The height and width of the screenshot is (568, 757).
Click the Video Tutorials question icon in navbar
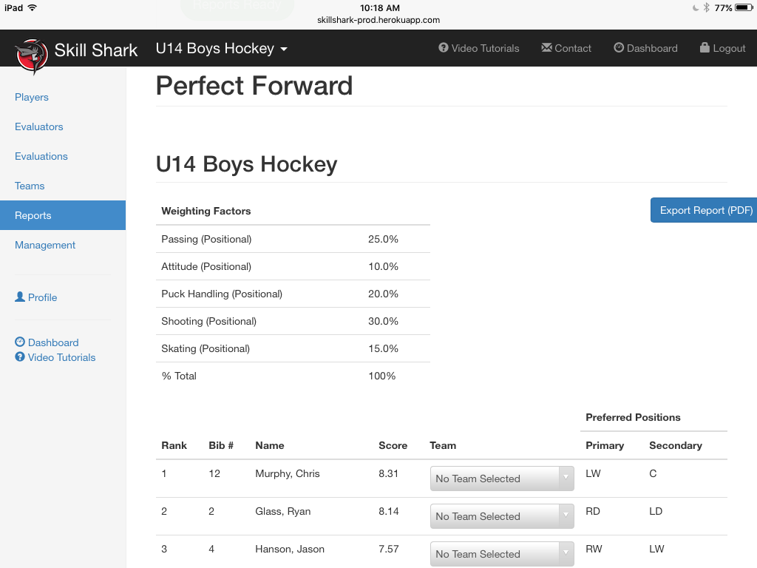(x=444, y=48)
